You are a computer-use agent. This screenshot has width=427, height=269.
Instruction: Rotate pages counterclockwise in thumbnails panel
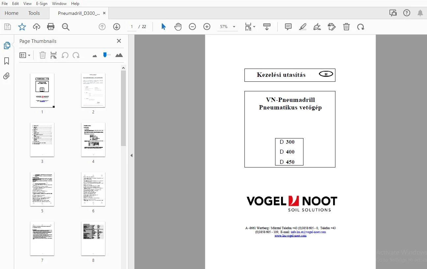coord(65,55)
